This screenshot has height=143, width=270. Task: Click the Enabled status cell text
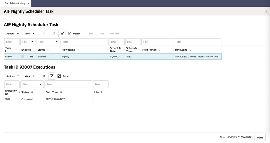click(x=41, y=56)
